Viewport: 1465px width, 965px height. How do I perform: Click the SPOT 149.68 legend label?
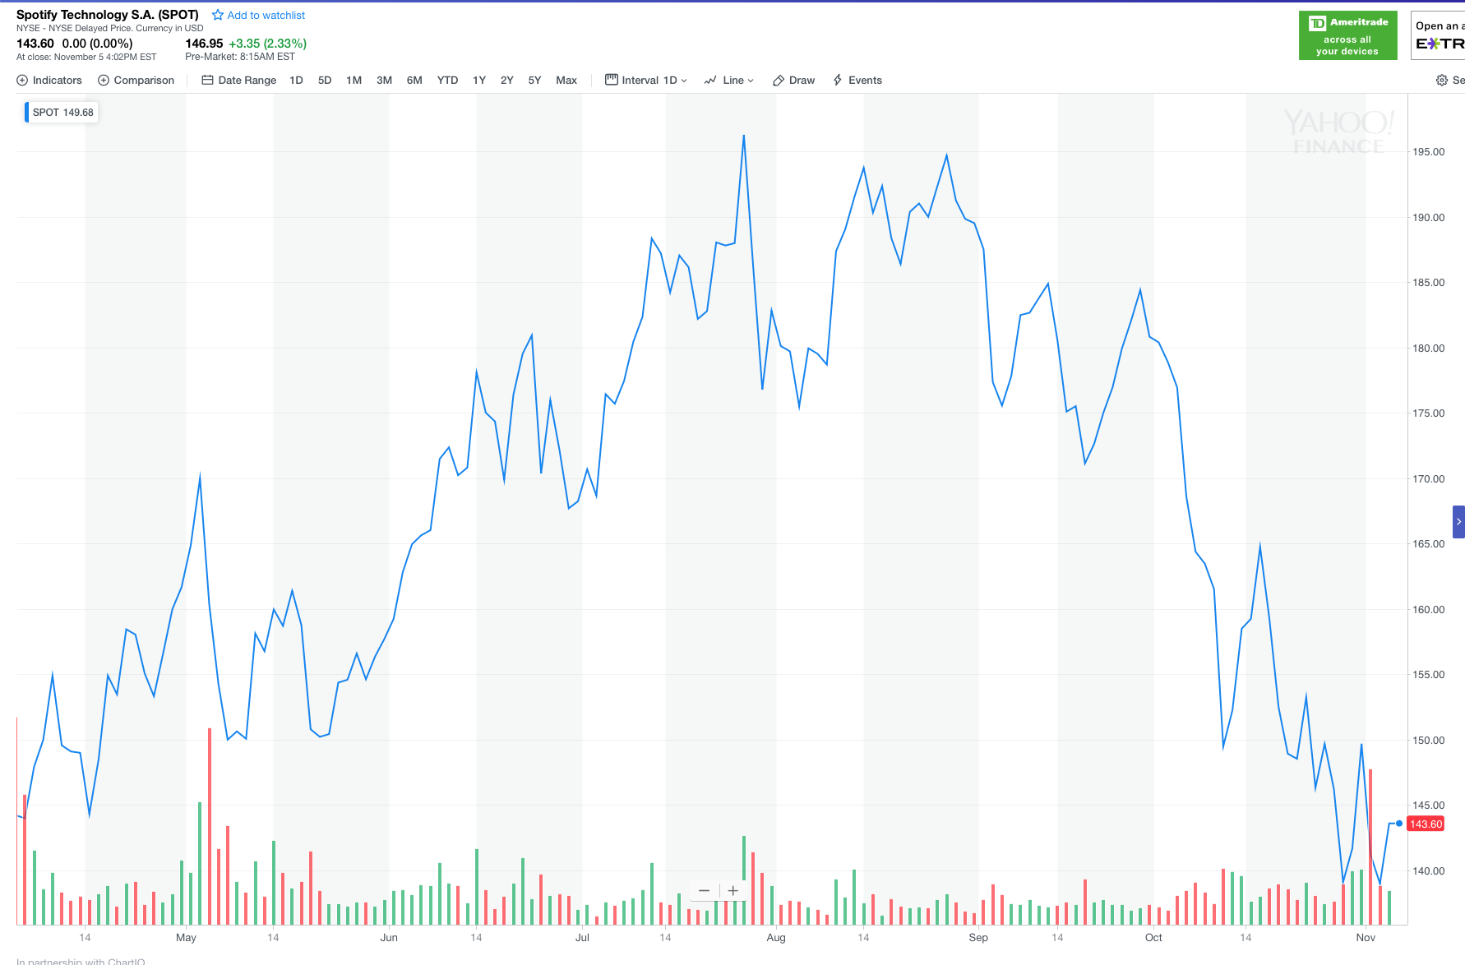click(x=63, y=113)
